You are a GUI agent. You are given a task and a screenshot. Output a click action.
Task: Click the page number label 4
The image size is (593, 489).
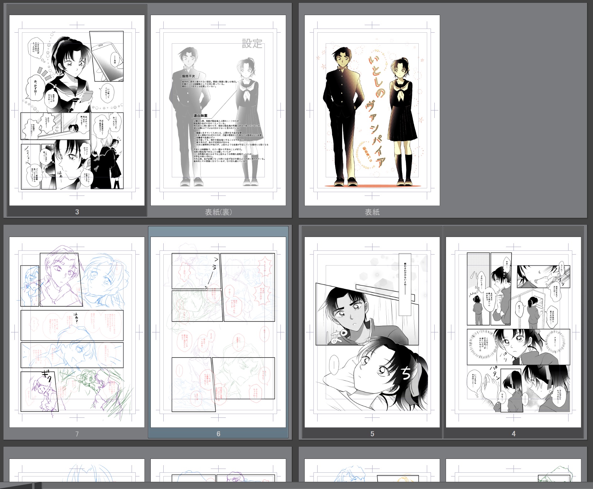click(x=514, y=434)
